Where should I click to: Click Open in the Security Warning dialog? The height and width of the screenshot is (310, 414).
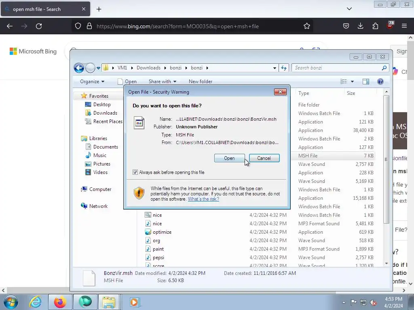(x=229, y=158)
